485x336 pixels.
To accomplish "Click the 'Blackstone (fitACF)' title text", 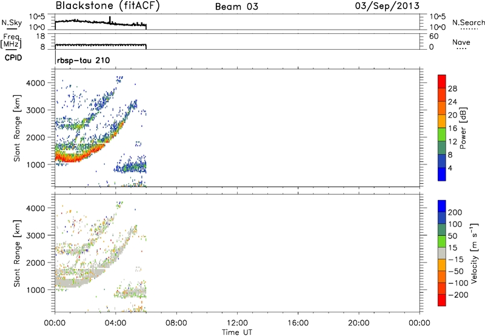I will click(x=107, y=6).
